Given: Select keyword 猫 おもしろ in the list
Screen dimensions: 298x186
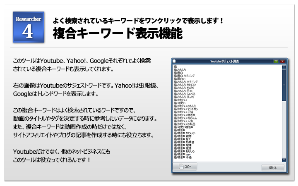Looking at the screenshot, I should click(x=181, y=70).
